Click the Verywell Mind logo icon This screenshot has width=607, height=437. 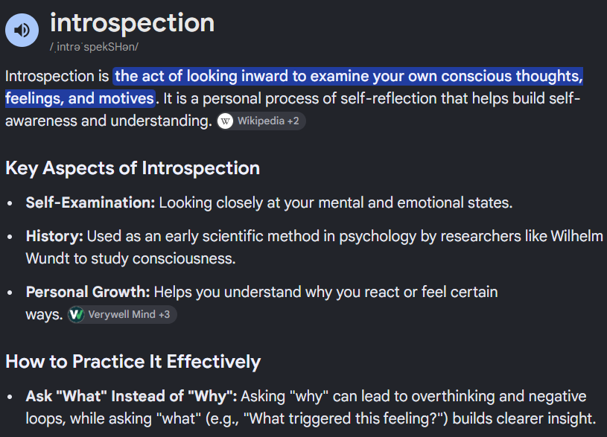[76, 315]
